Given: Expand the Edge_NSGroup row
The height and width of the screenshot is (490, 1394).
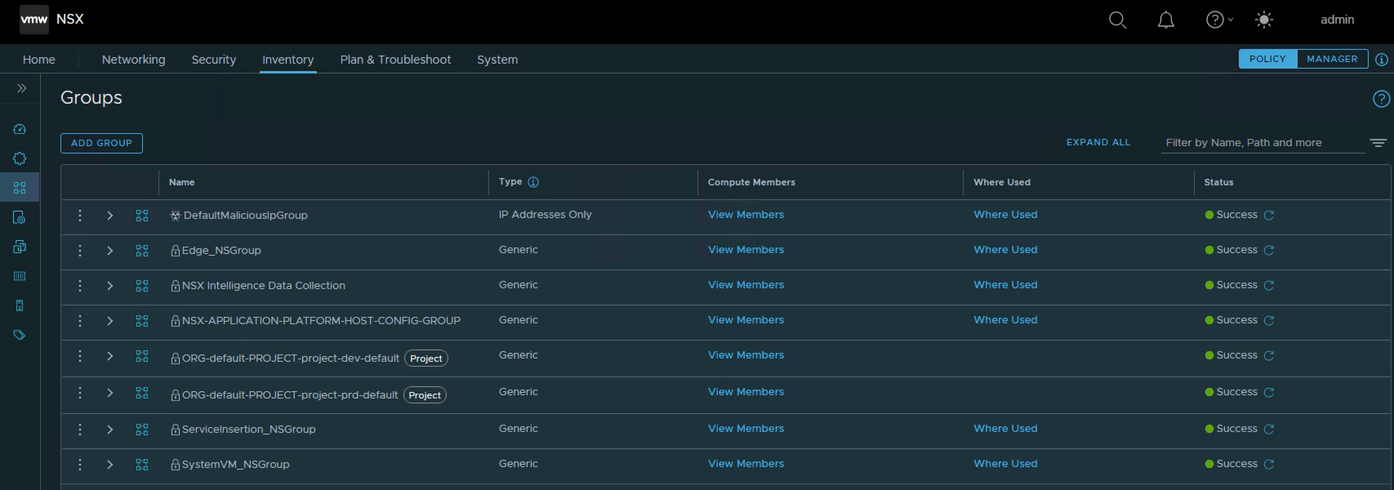Looking at the screenshot, I should coord(110,251).
